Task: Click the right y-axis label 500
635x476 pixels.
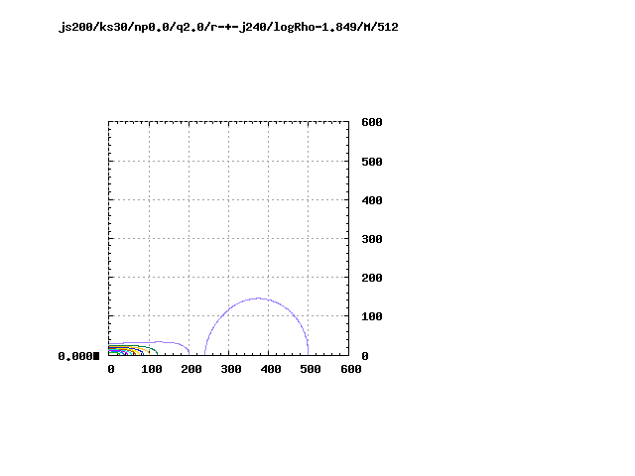Action: (372, 162)
